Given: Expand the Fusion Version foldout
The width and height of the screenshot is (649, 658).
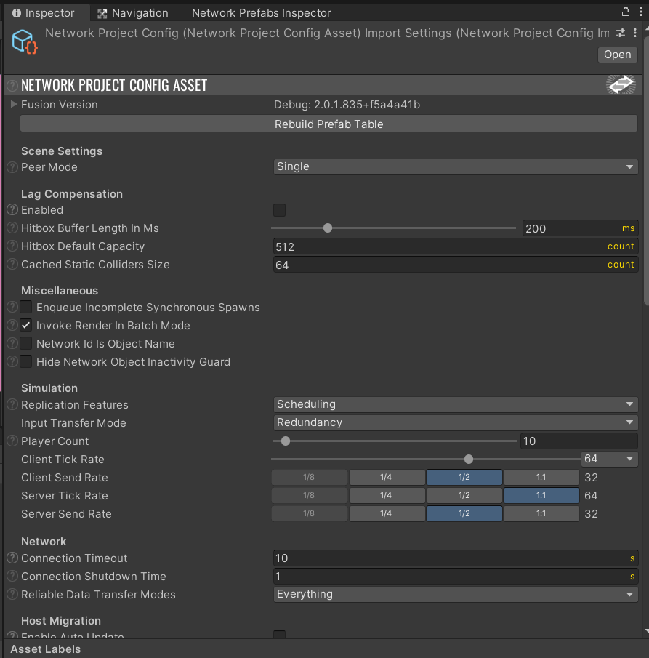Looking at the screenshot, I should (13, 104).
